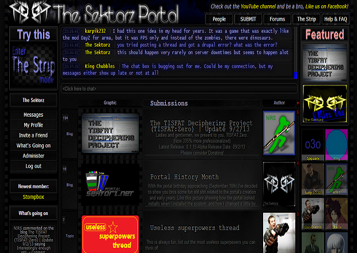Open the Administer page
This screenshot has width=357, height=253.
[x=33, y=156]
